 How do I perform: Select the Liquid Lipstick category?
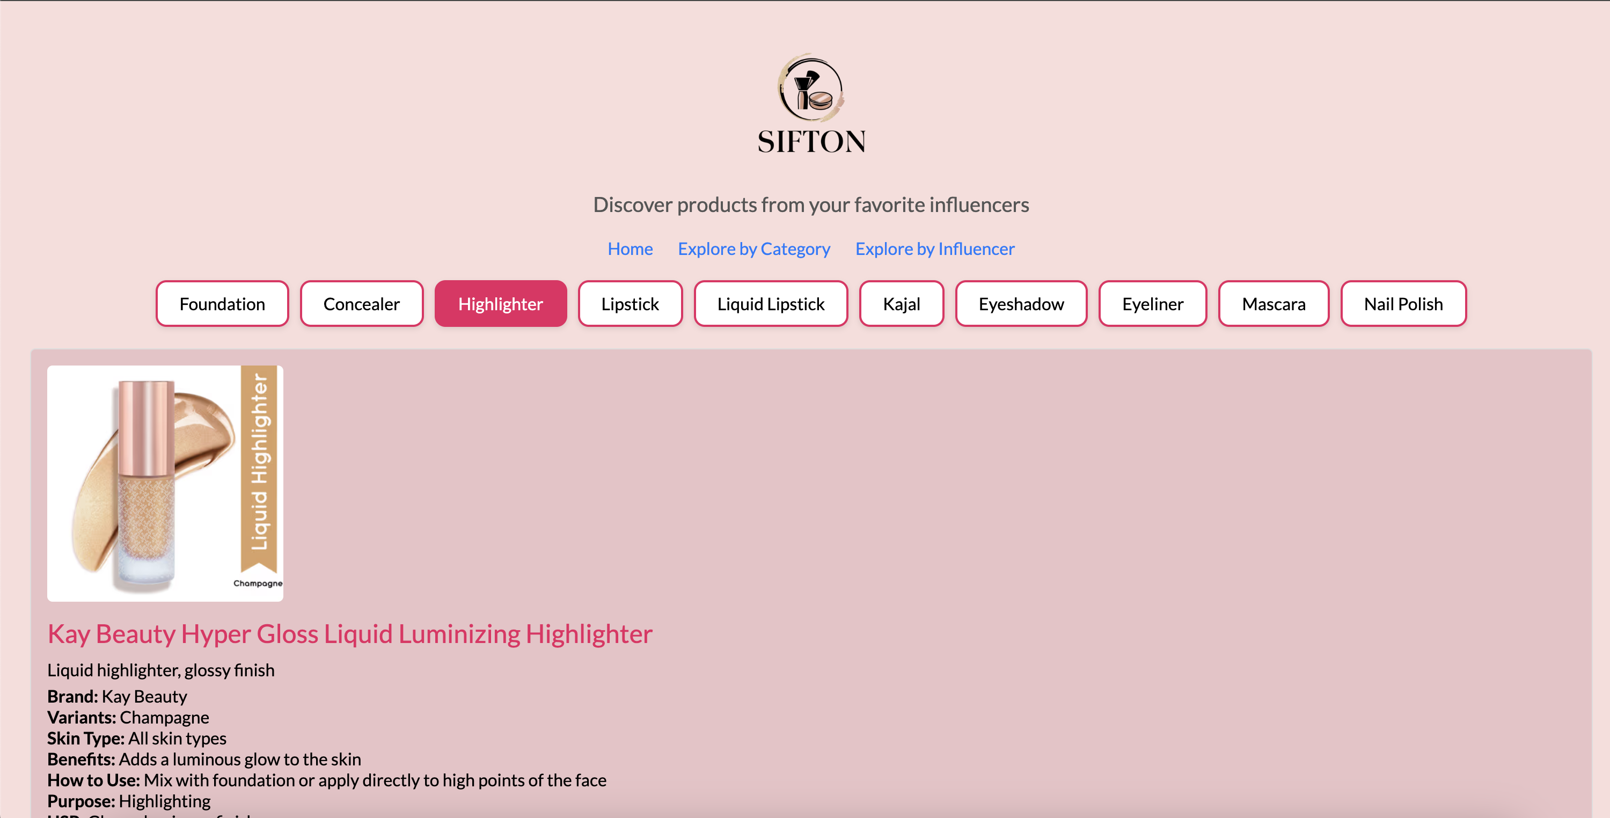click(771, 304)
